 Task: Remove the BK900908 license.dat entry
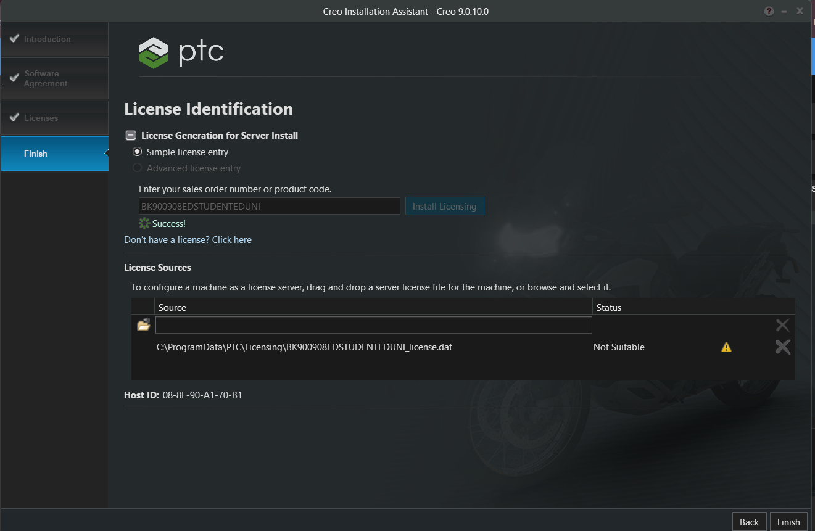[x=782, y=347]
